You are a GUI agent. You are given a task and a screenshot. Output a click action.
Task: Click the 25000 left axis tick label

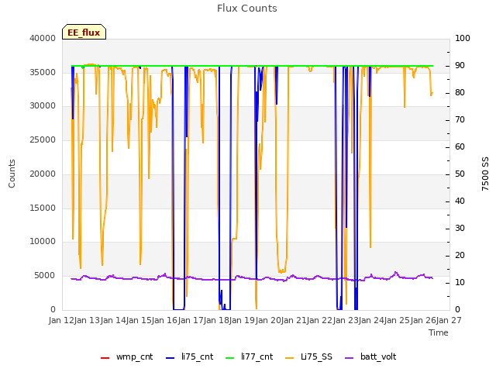click(x=43, y=139)
